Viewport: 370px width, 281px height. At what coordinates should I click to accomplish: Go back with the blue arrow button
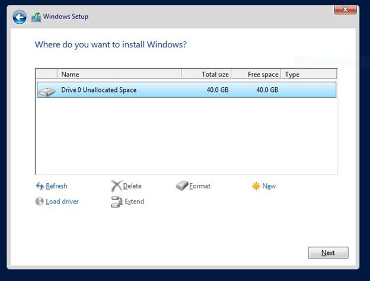[20, 17]
